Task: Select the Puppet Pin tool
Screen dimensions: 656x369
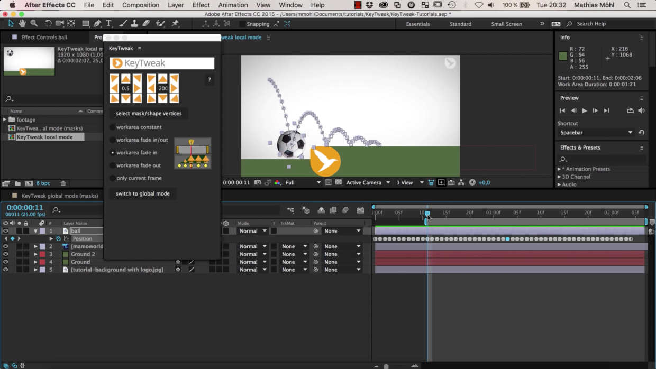Action: 176,24
